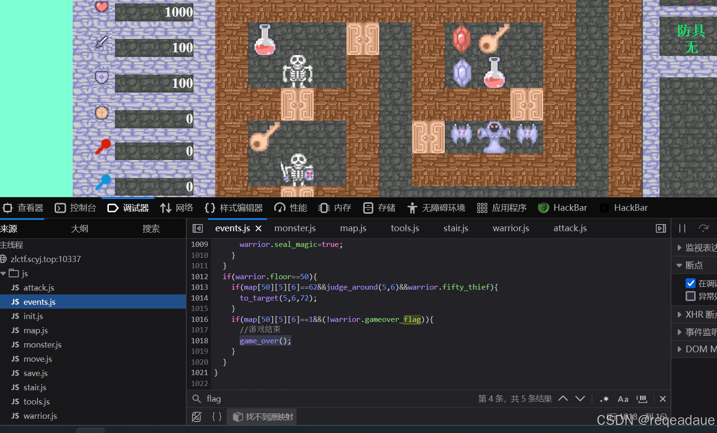Toggle whole word search option
This screenshot has width=717, height=433.
(x=642, y=399)
